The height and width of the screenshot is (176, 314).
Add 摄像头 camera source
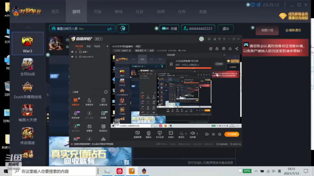point(148,135)
